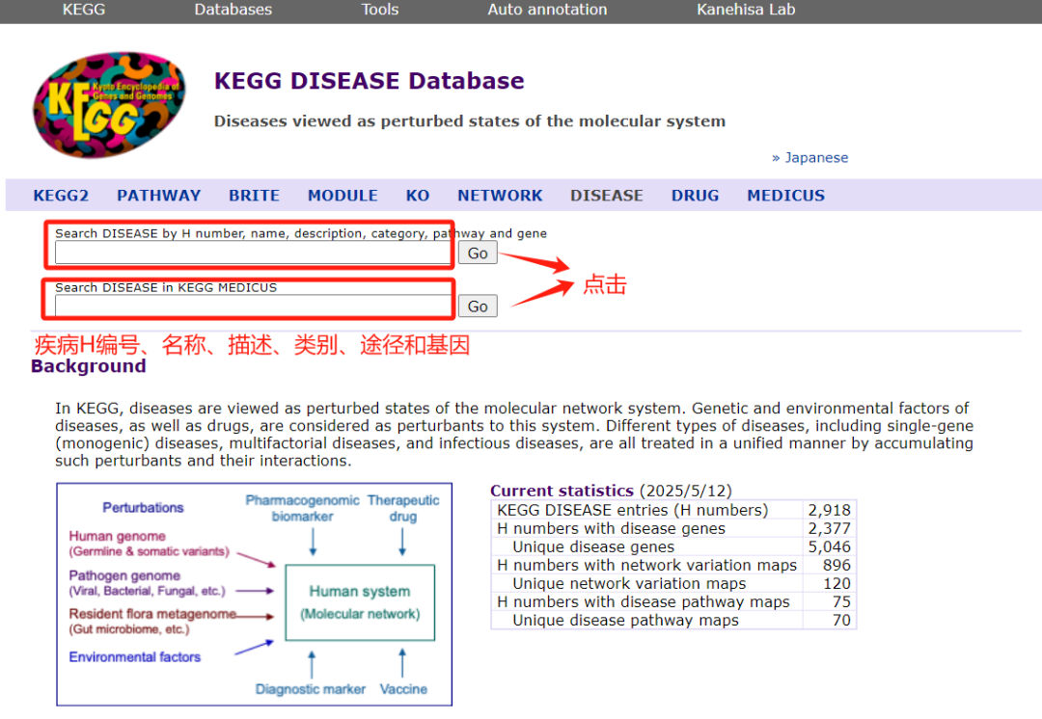
Task: Open the Databases top menu
Action: coord(233,10)
